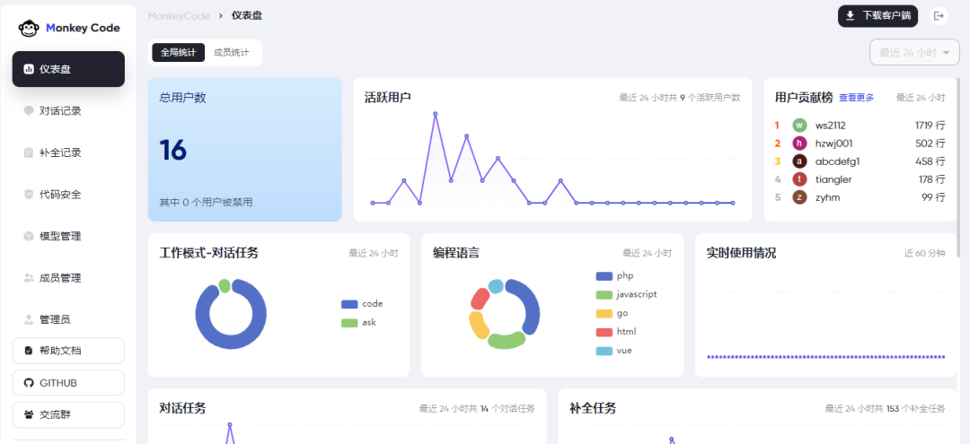Click the 近 60 分钟 label

point(924,253)
